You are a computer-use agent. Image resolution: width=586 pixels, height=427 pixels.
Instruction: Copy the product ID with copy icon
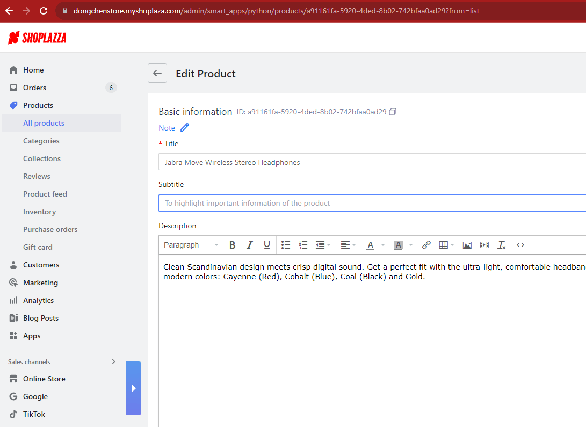pyautogui.click(x=393, y=112)
